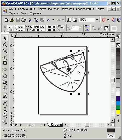Select the Polygon tool
The width and height of the screenshot is (122, 140).
[5, 76]
